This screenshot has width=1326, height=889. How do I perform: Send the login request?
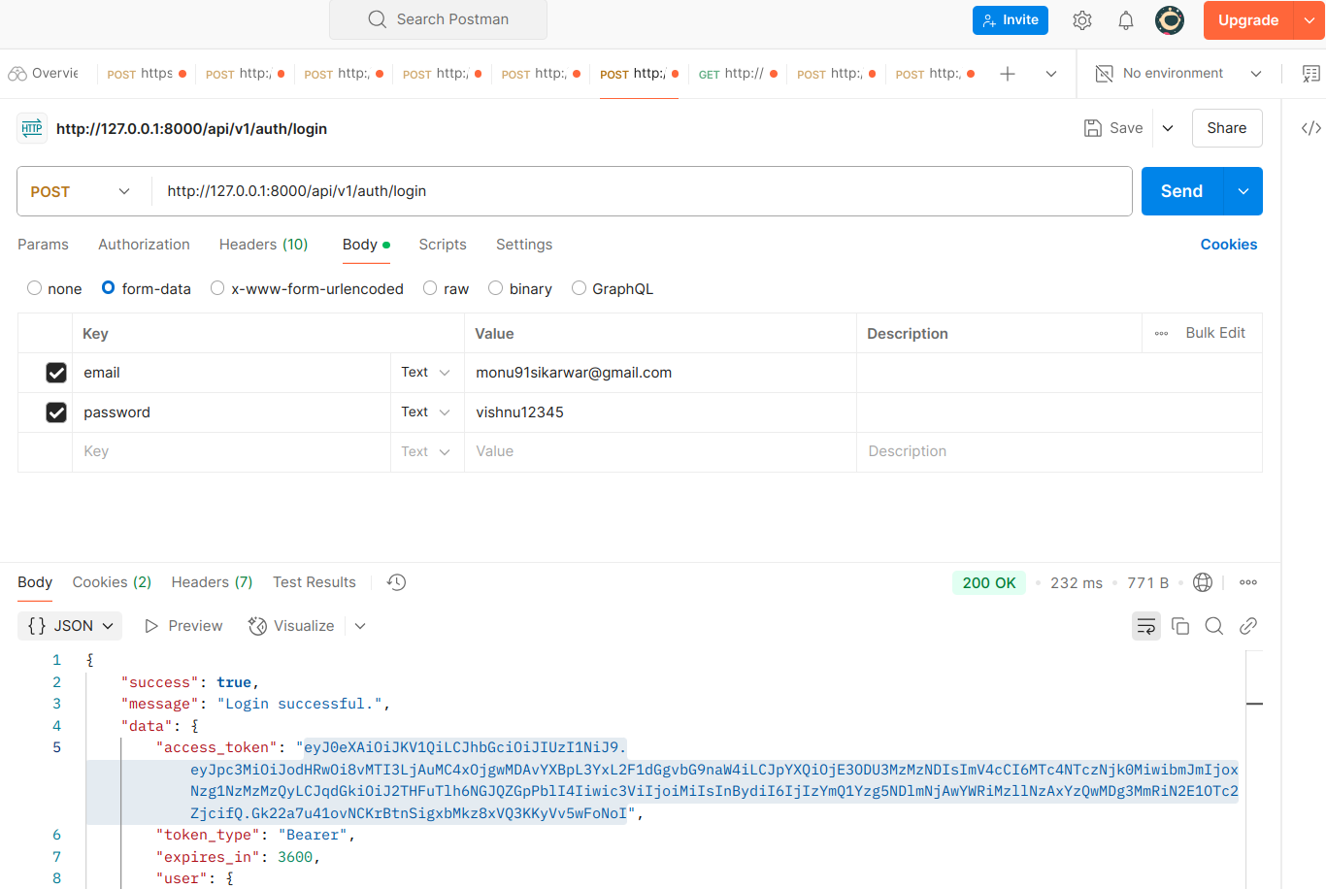[x=1182, y=191]
